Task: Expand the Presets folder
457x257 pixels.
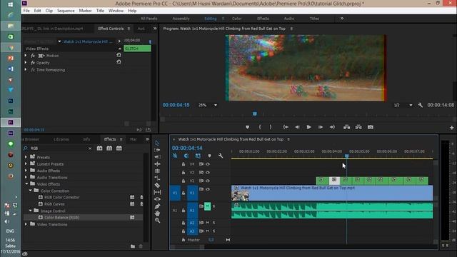Action: coord(26,157)
